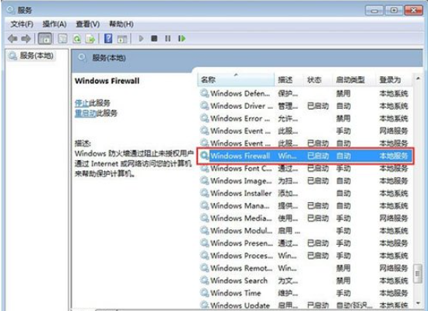Image resolution: width=428 pixels, height=311 pixels.
Task: Click 手动 startup type in Windows Time row
Action: [343, 293]
